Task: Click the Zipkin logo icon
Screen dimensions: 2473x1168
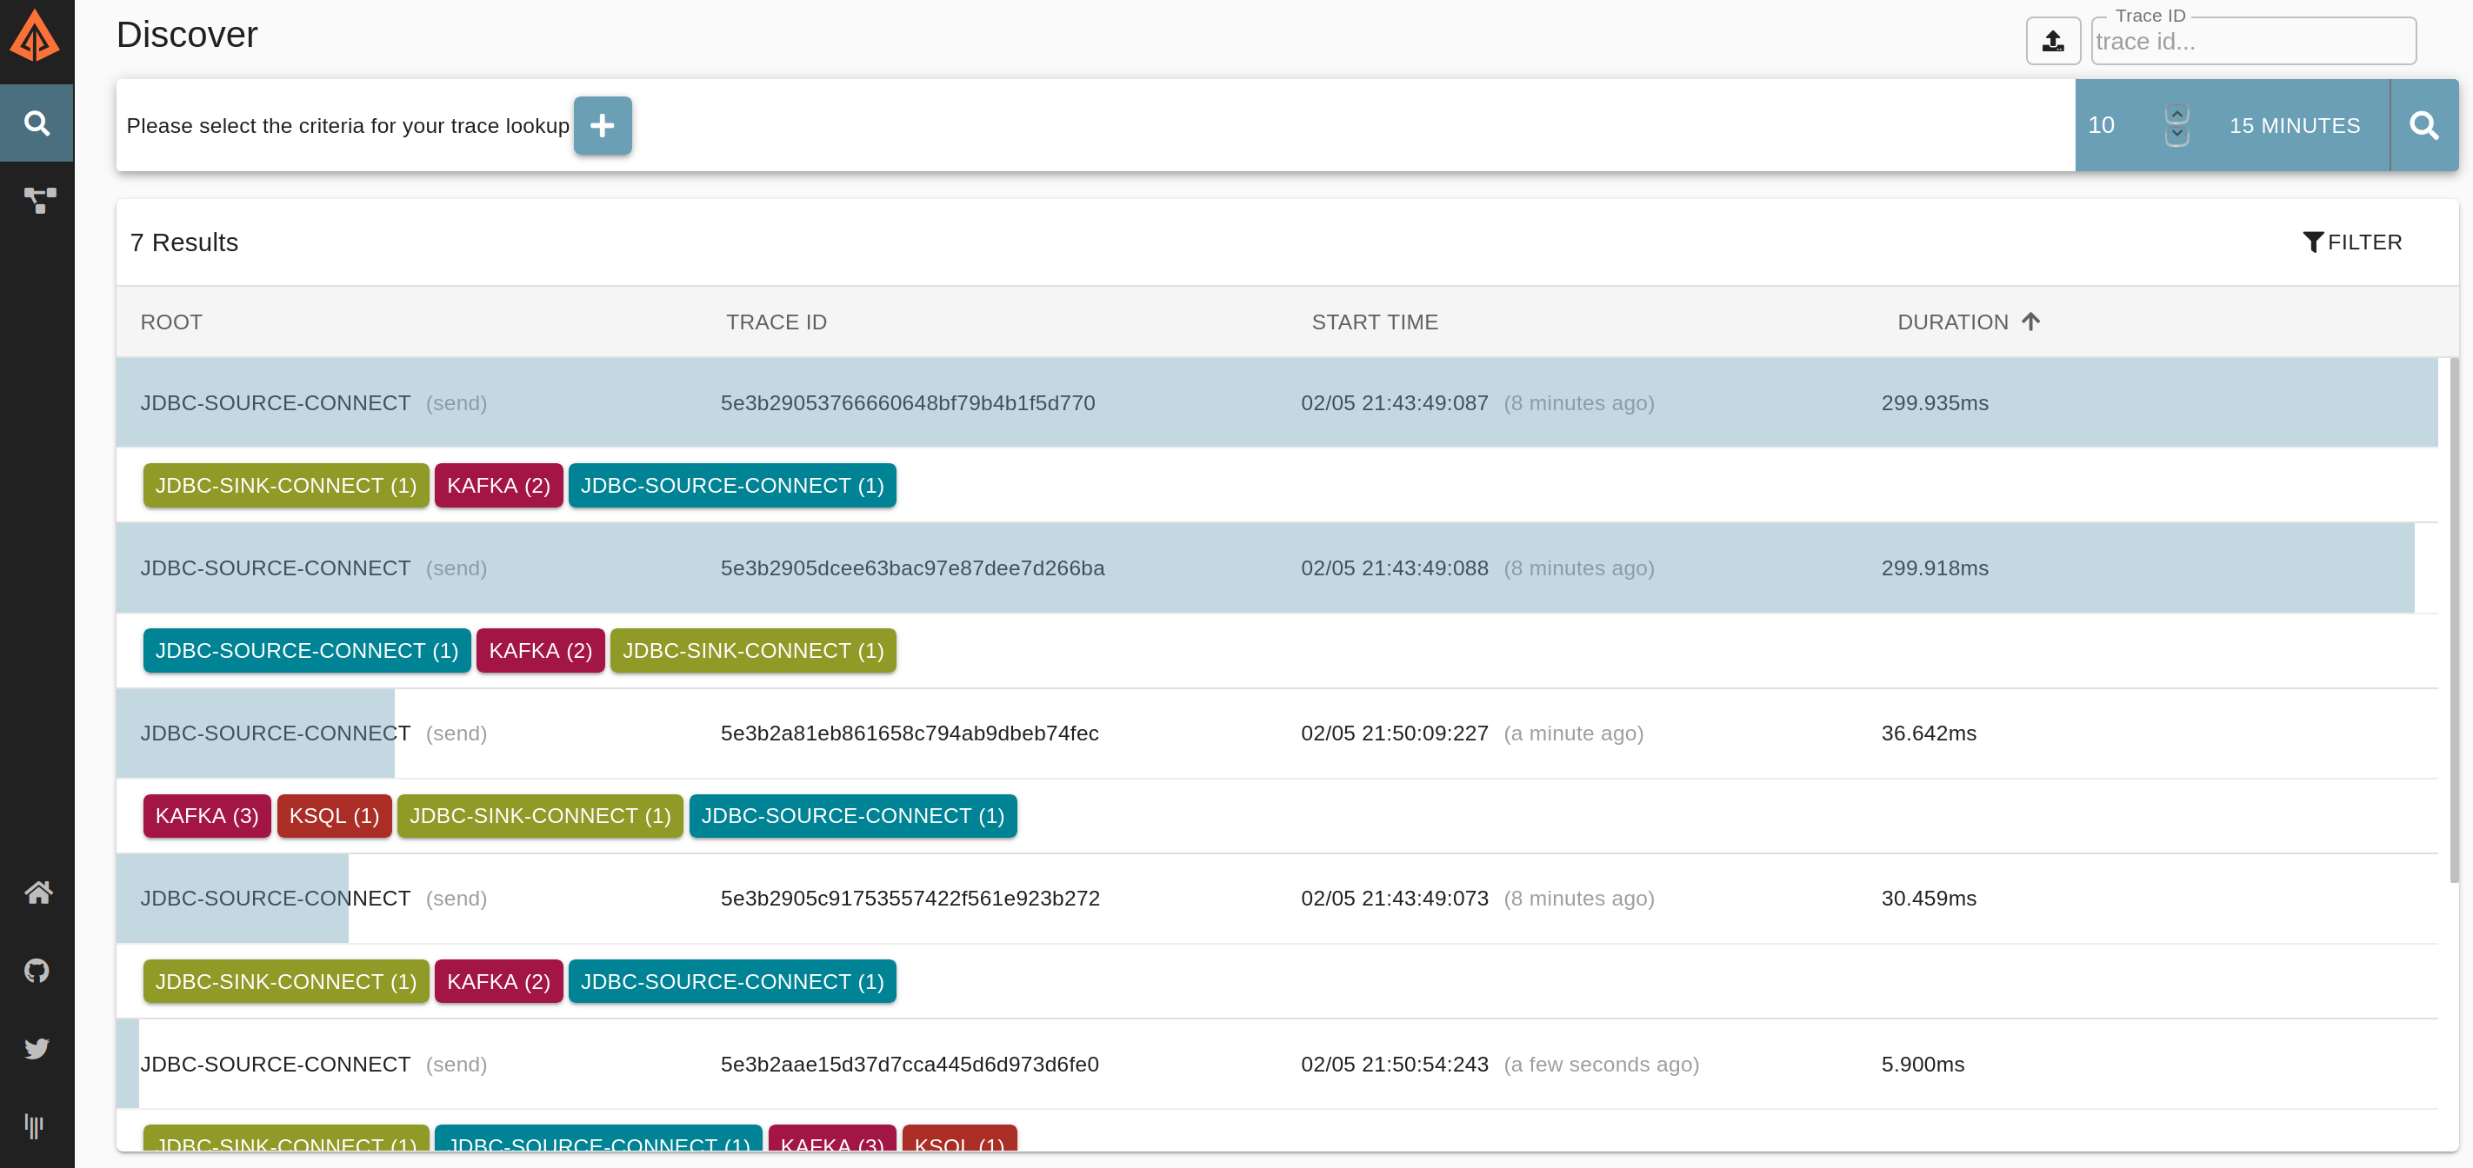Action: pos(36,36)
